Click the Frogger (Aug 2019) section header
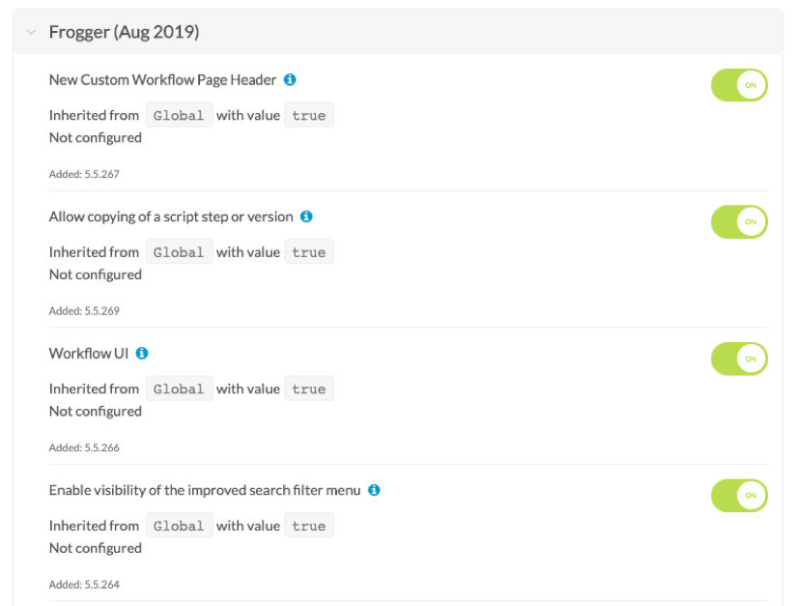The image size is (794, 606). (x=124, y=33)
